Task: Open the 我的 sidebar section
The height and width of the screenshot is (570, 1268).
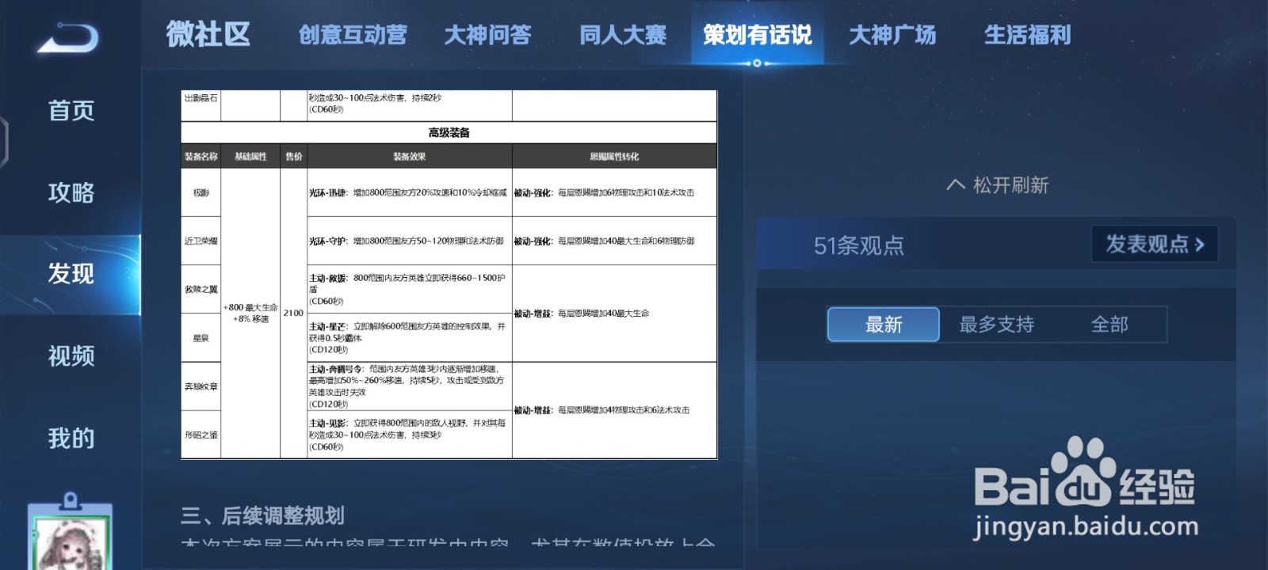Action: (x=71, y=438)
